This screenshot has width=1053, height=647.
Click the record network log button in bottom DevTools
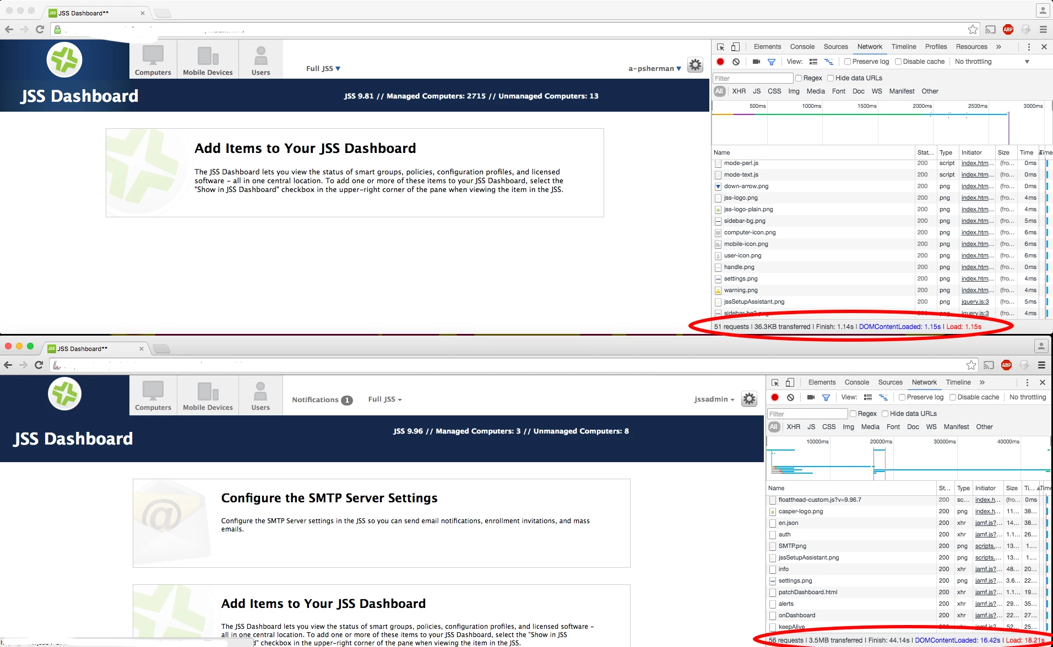point(775,397)
